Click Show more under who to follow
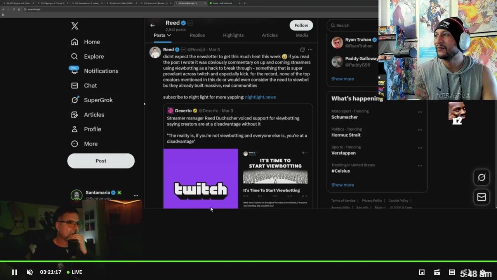This screenshot has width=497, height=280. (342, 79)
